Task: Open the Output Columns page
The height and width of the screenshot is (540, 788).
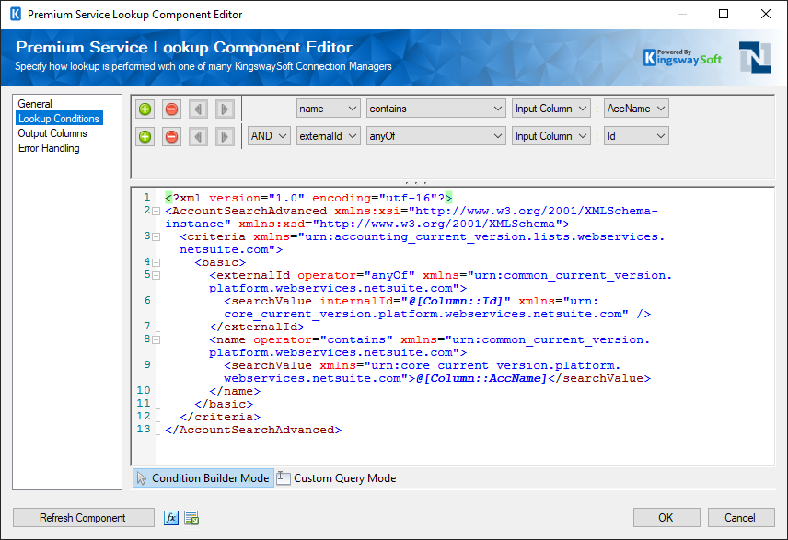Action: click(52, 133)
